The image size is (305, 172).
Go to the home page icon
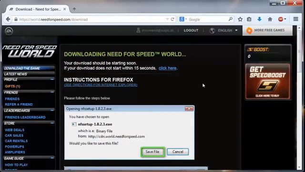[270, 19]
